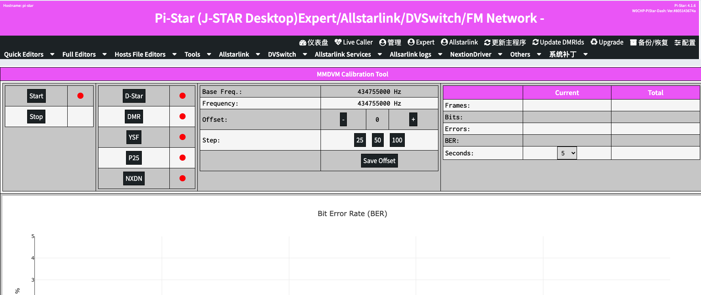Expand the NextionDriver dropdown arrow
The width and height of the screenshot is (701, 295).
(x=500, y=54)
